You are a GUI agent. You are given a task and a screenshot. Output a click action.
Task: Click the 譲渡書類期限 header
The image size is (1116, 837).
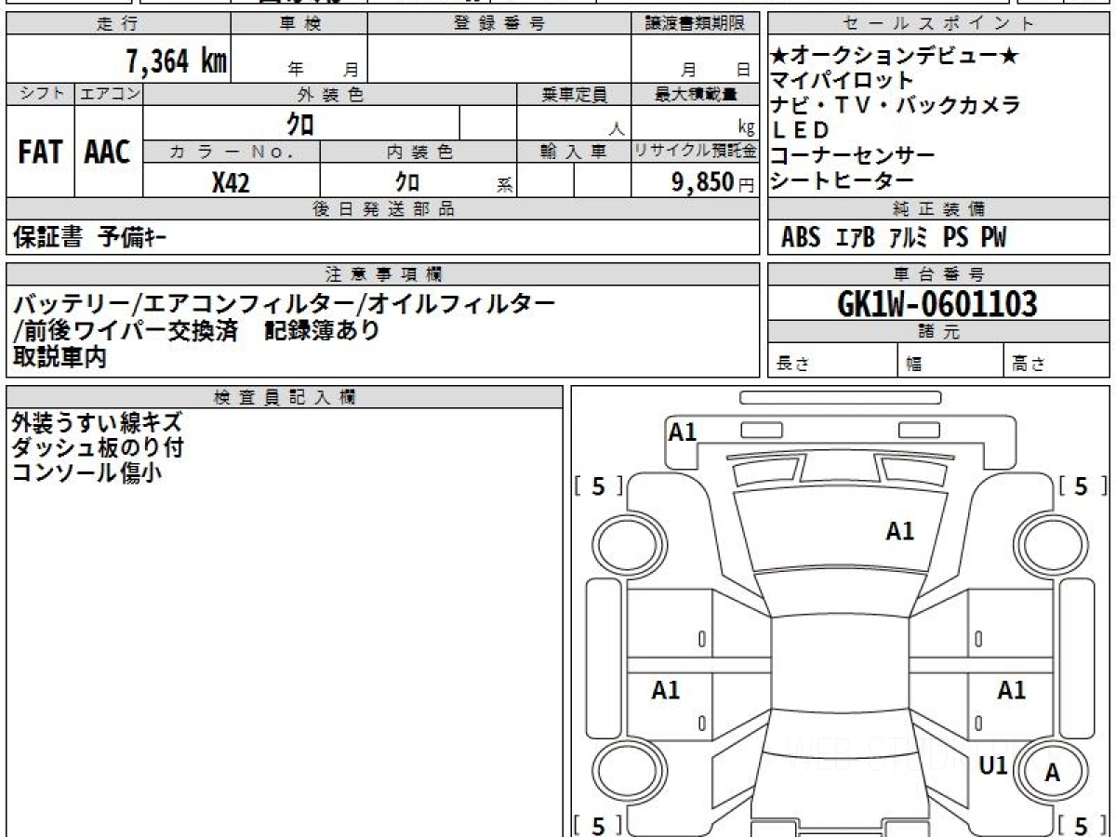pyautogui.click(x=696, y=24)
